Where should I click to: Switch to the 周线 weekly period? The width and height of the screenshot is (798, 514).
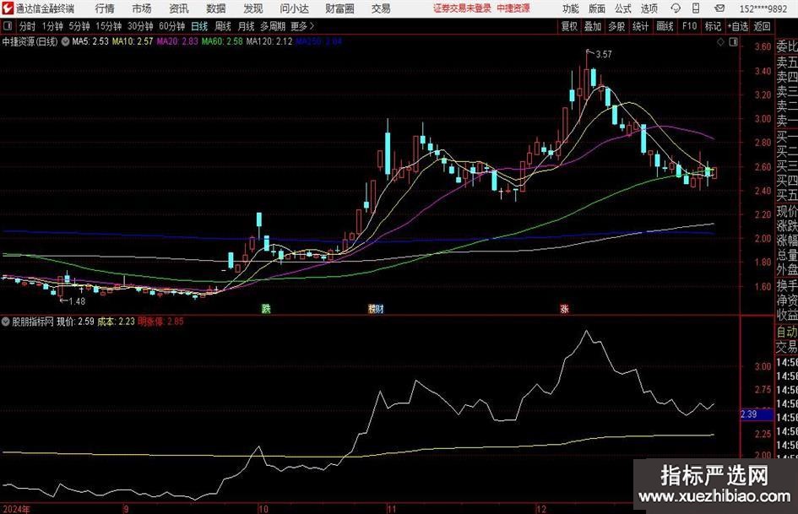(223, 26)
